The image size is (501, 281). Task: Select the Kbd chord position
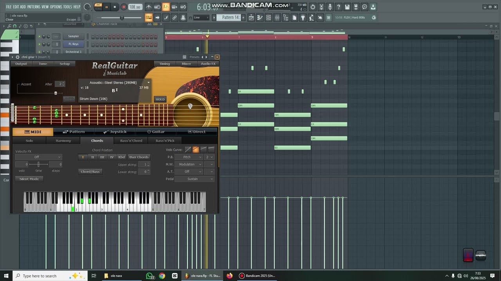point(122,157)
